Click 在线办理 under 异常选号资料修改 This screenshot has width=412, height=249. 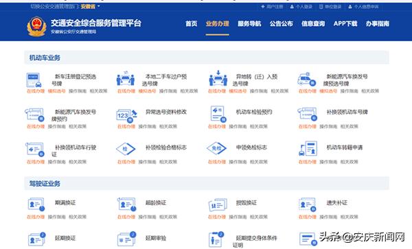[126, 126]
